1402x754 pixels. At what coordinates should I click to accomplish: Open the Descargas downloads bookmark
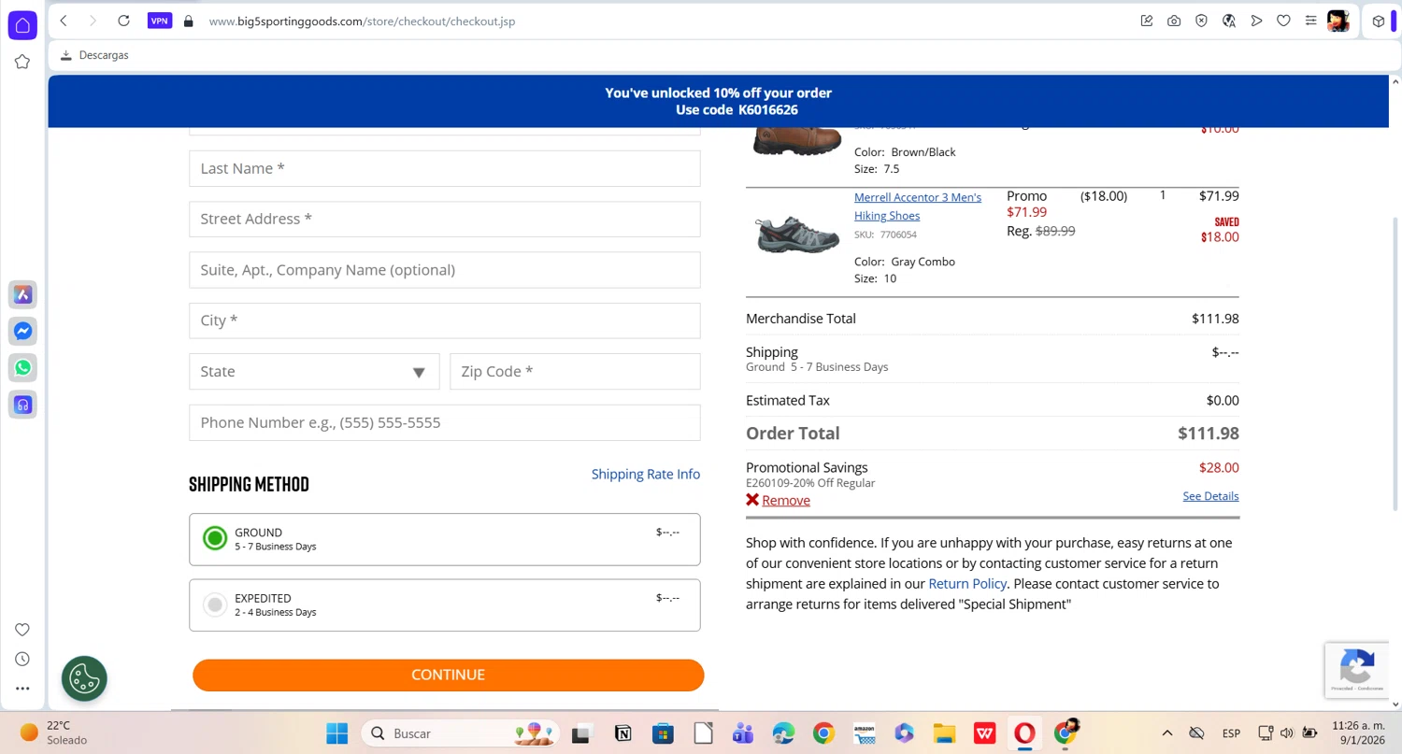coord(94,55)
